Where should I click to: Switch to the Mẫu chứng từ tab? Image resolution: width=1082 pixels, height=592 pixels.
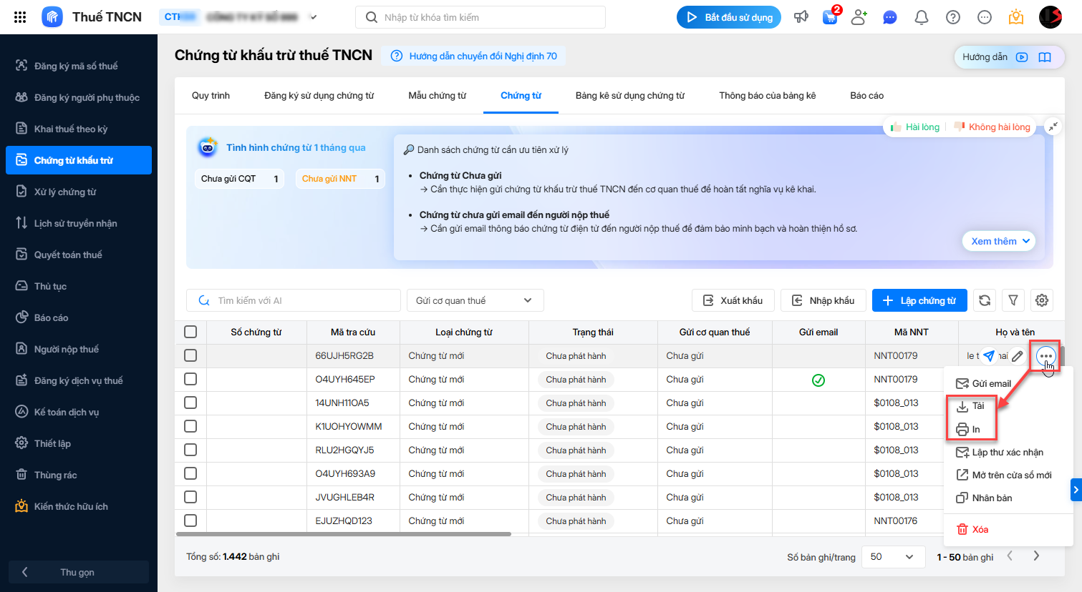click(x=437, y=96)
